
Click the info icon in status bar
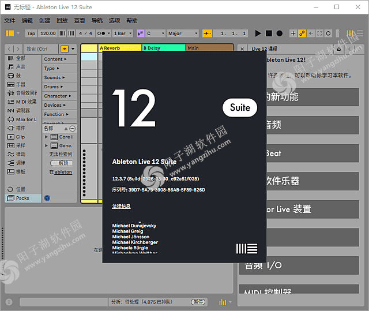9,302
